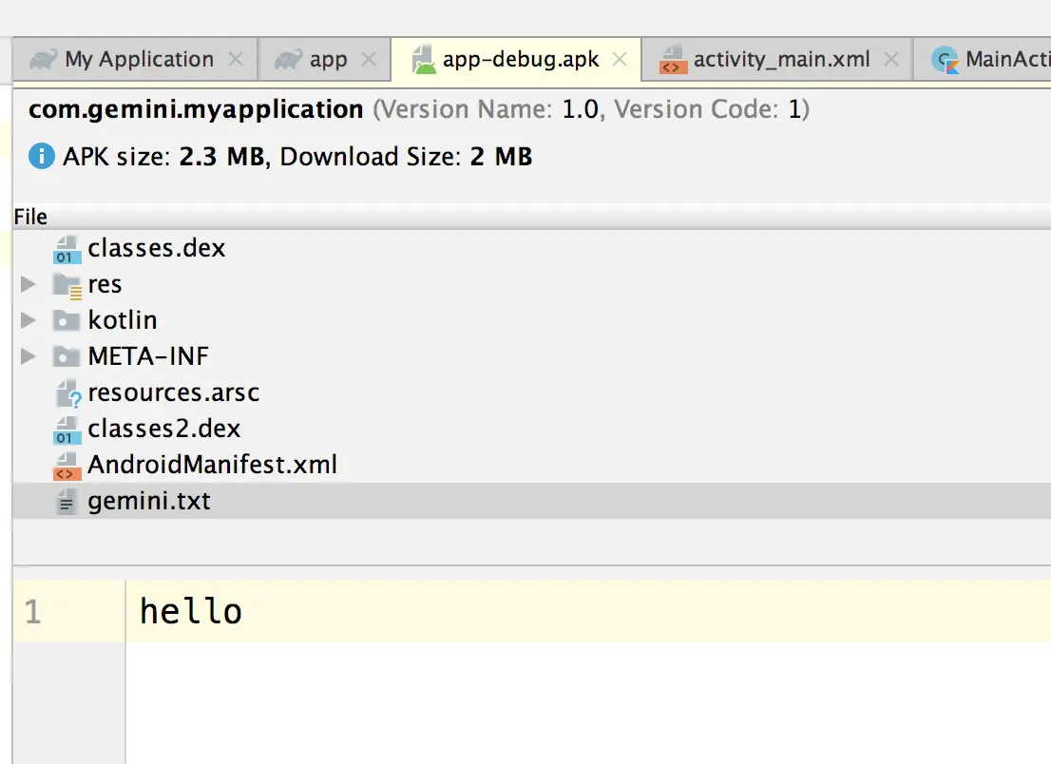Click the res folder icon
This screenshot has height=764, width=1051.
click(67, 285)
